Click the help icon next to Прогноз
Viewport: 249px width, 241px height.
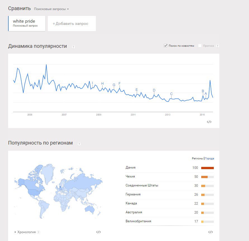pos(217,46)
